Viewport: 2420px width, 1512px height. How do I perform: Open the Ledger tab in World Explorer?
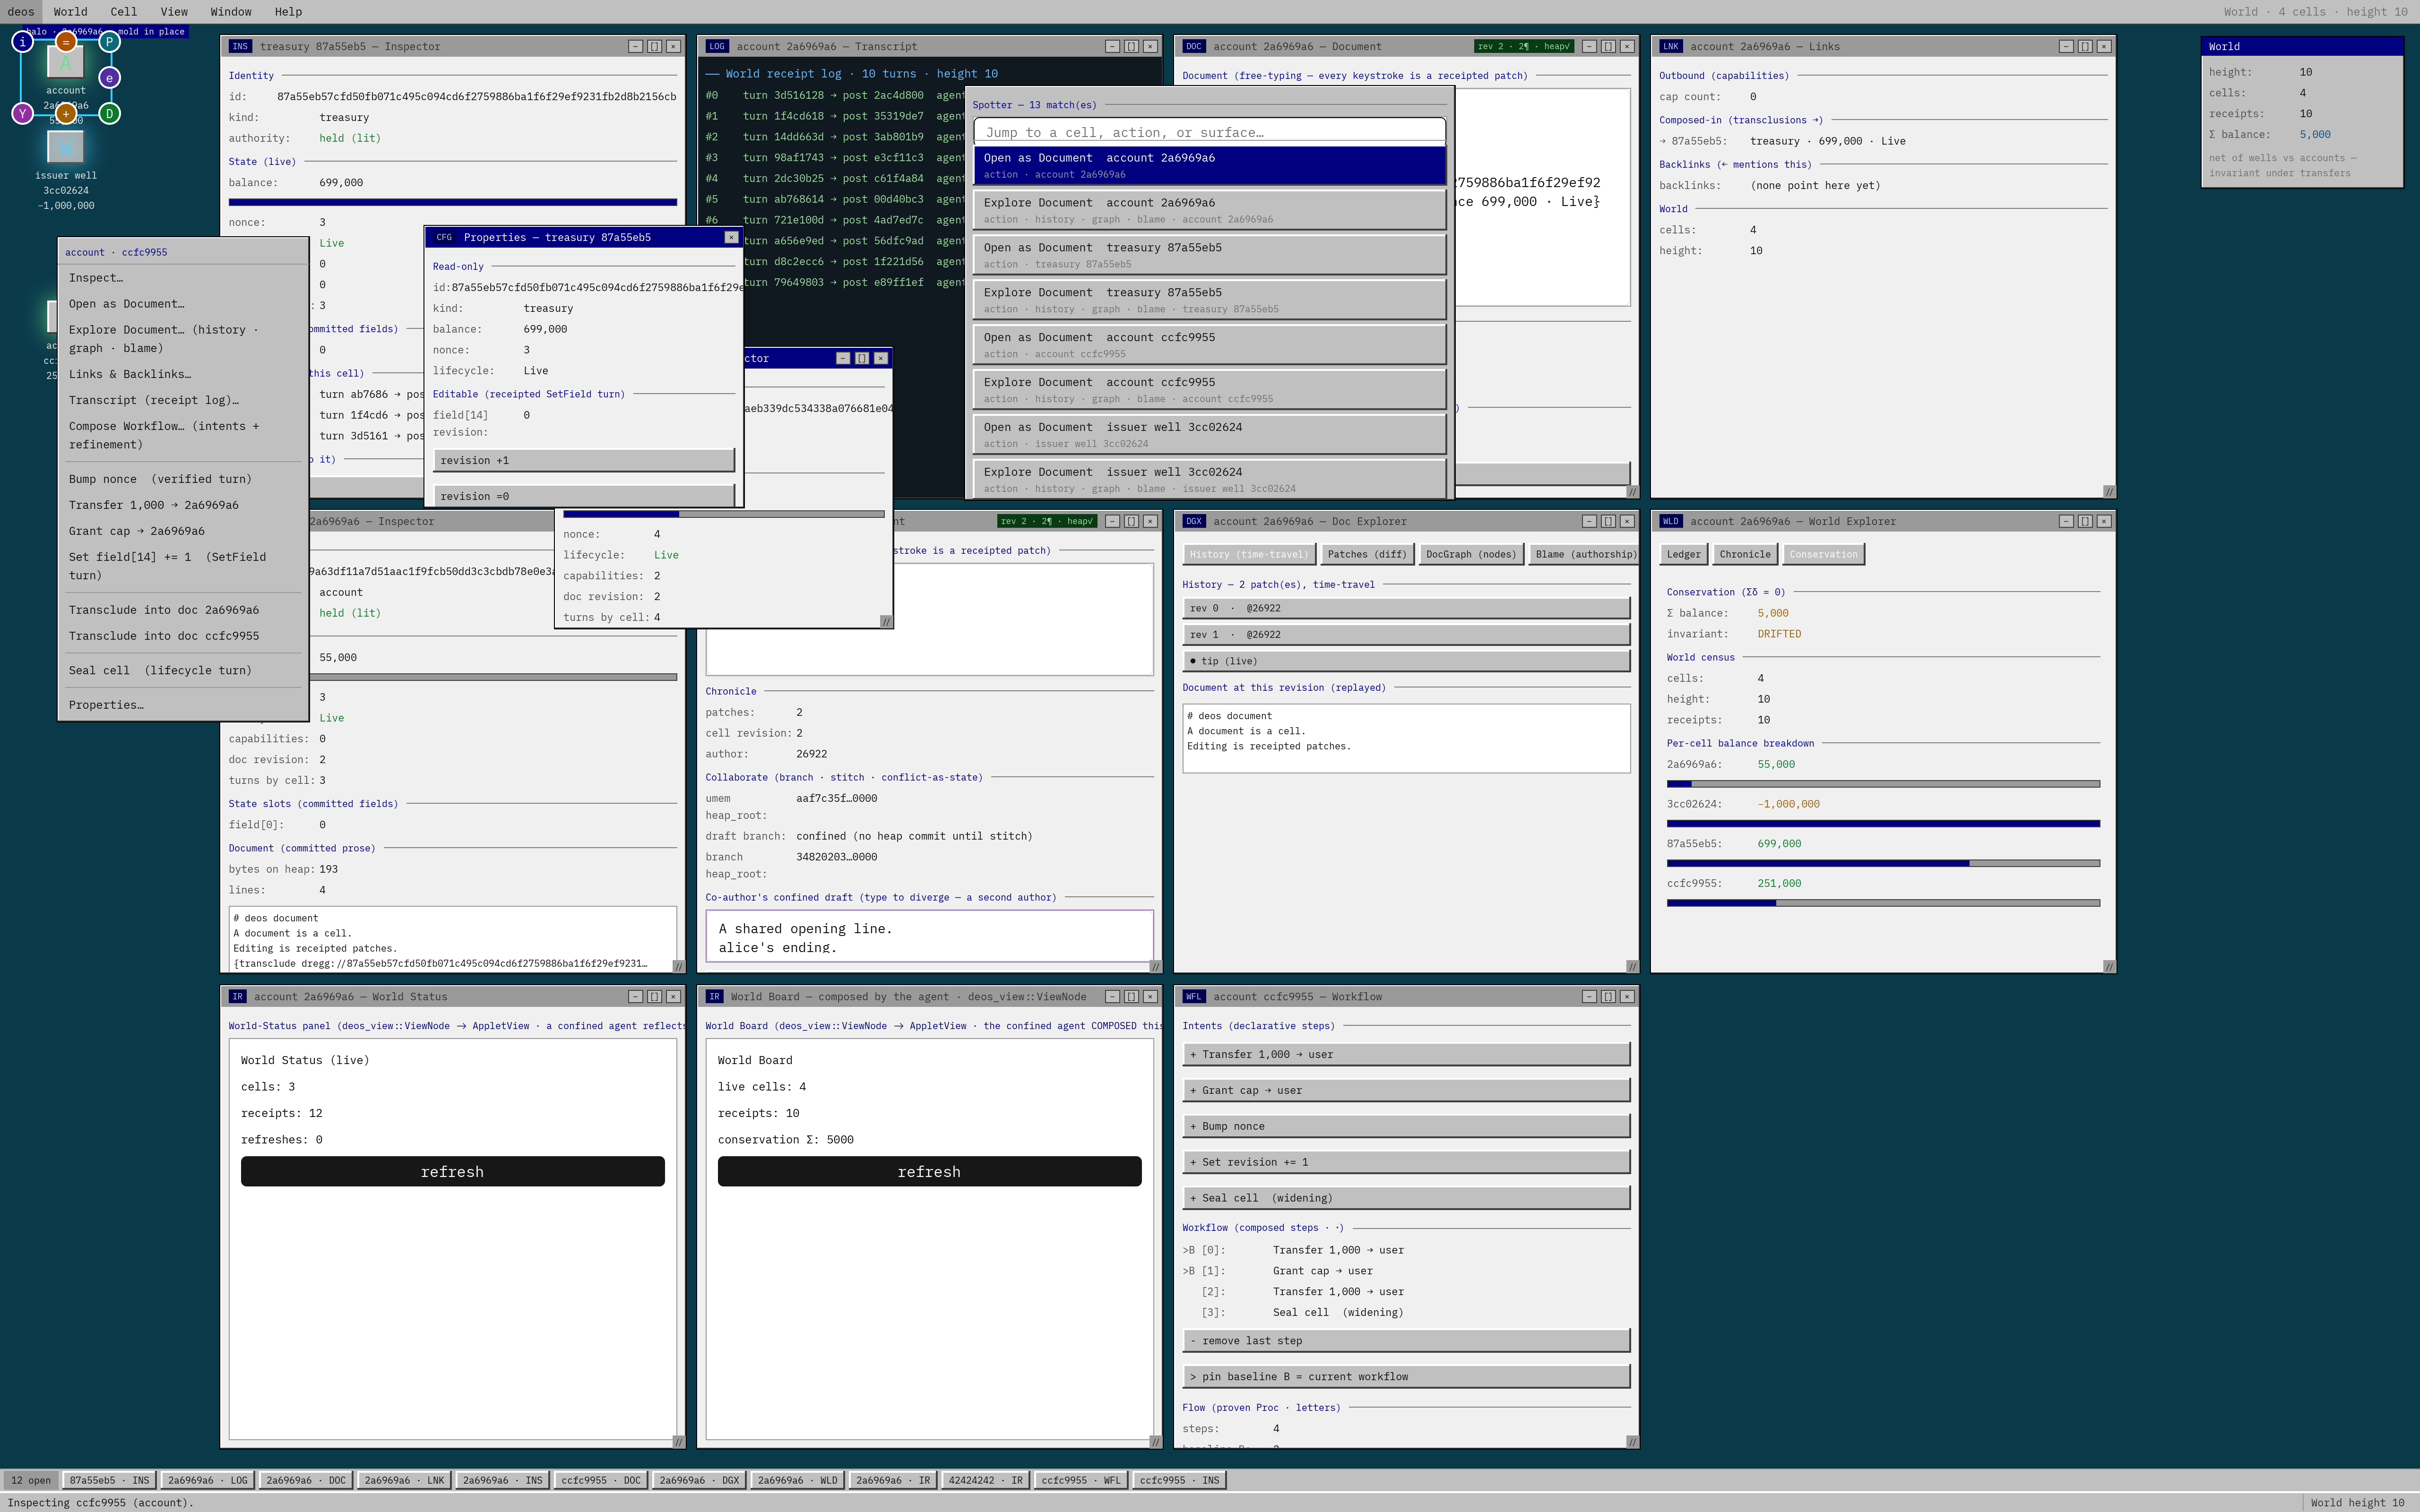(x=1684, y=554)
